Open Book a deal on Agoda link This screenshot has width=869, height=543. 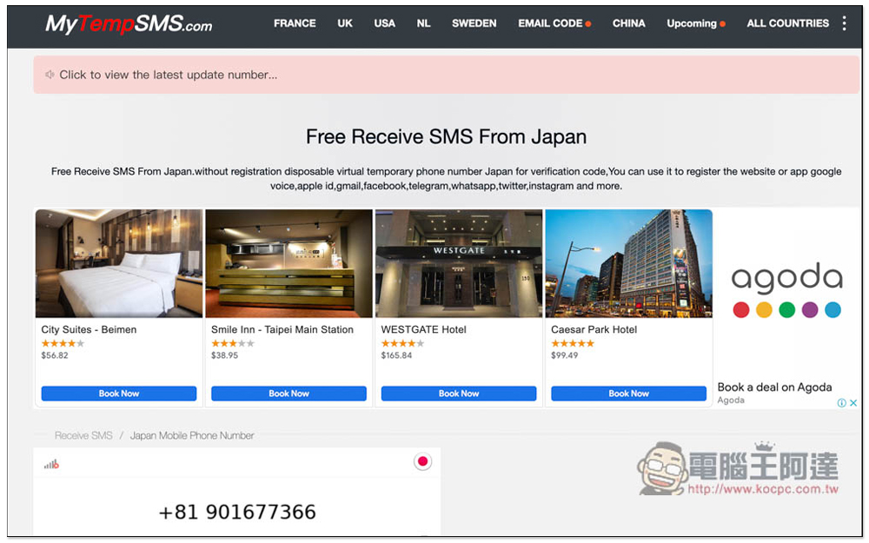point(774,387)
